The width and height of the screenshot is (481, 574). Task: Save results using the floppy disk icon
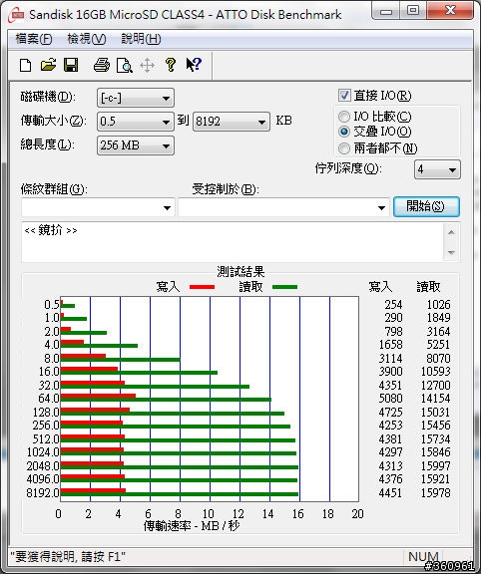tap(71, 65)
